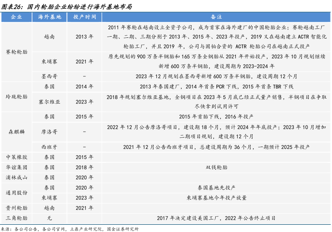Click the 西班牙 overseas base cell
This screenshot has height=232, width=332.
[49, 147]
